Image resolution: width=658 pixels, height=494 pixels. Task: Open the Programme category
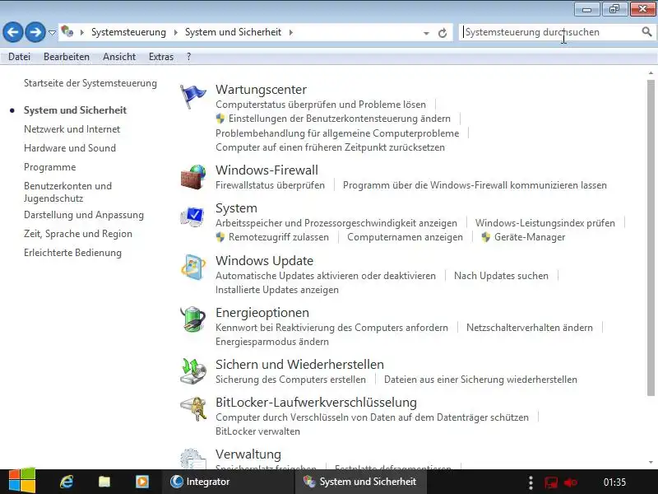50,167
